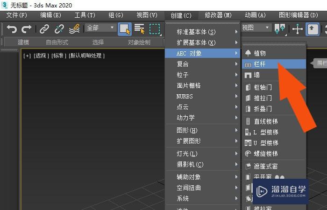Expand the 粒子 submenu
This screenshot has height=210, width=327.
tap(202, 75)
